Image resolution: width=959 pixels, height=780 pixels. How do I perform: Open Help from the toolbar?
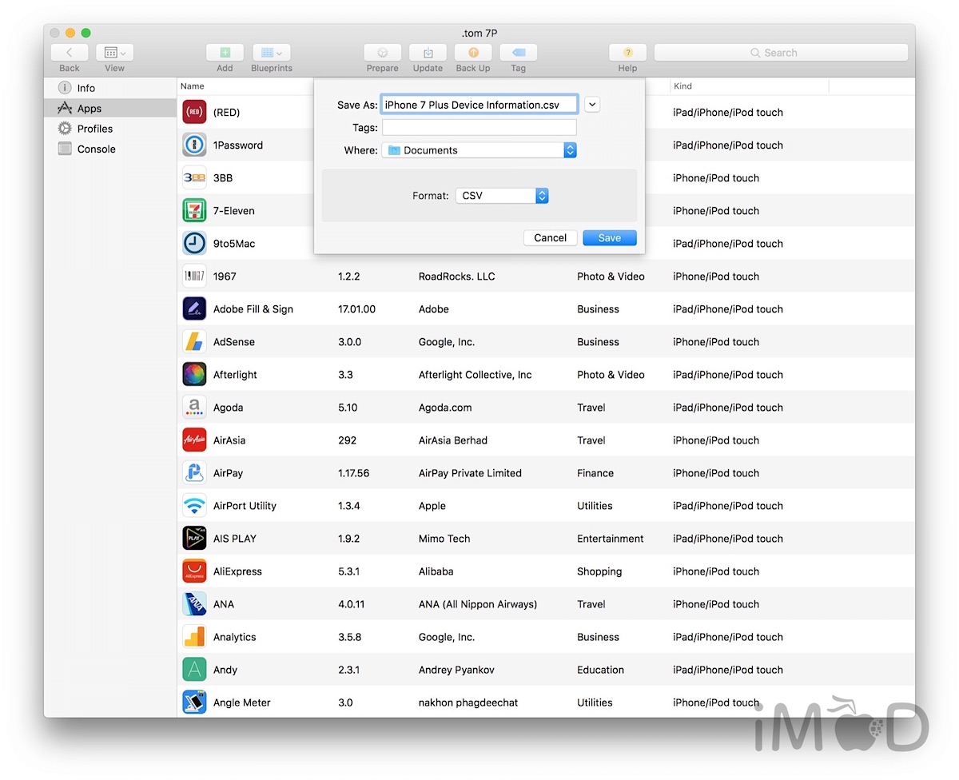coord(627,53)
